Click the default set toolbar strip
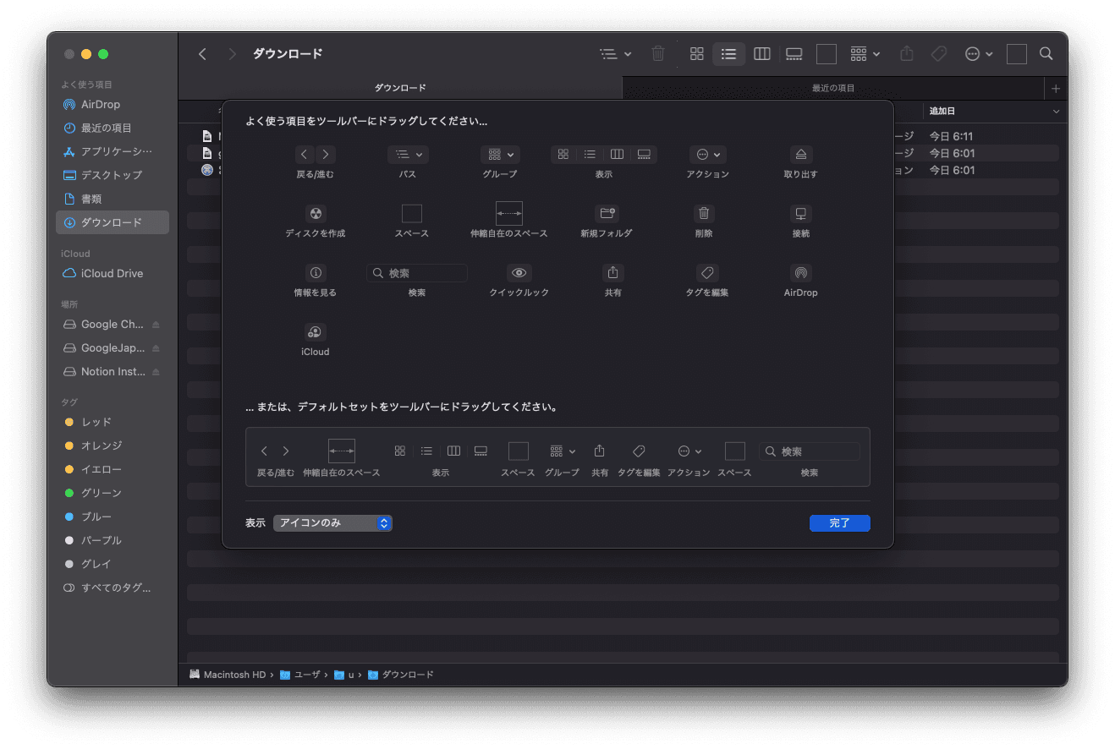The height and width of the screenshot is (749, 1115). (557, 457)
